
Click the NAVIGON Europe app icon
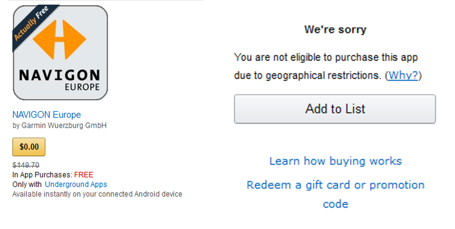(x=60, y=53)
